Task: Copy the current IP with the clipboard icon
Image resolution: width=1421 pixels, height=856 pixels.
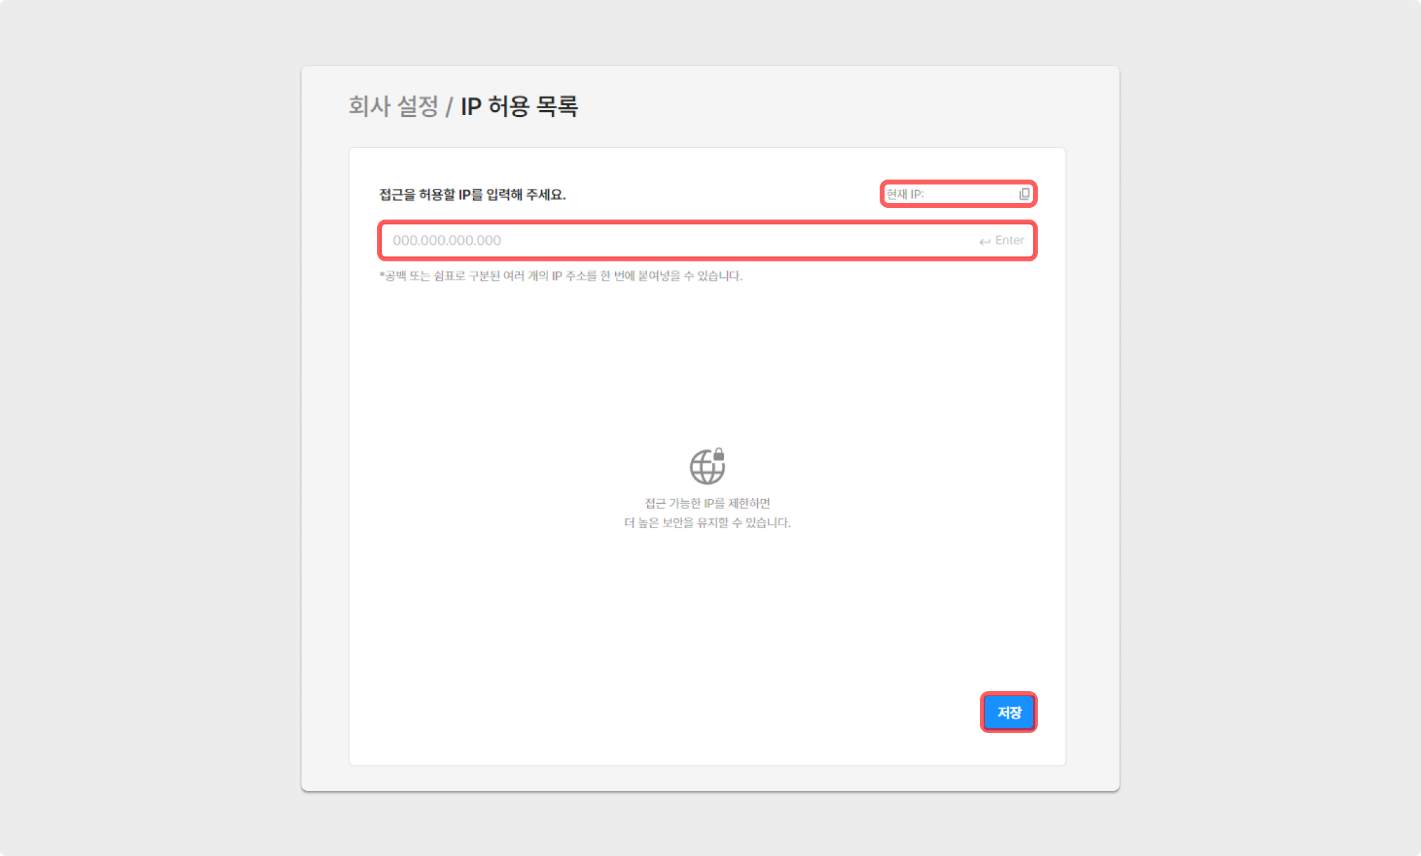Action: point(1024,194)
